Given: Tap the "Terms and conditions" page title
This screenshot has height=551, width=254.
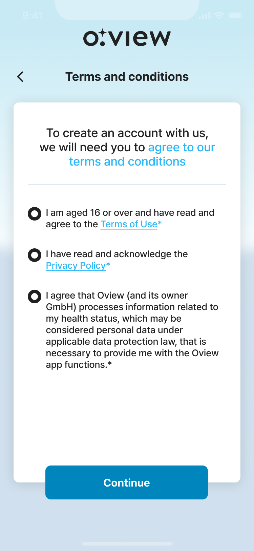Looking at the screenshot, I should [127, 77].
